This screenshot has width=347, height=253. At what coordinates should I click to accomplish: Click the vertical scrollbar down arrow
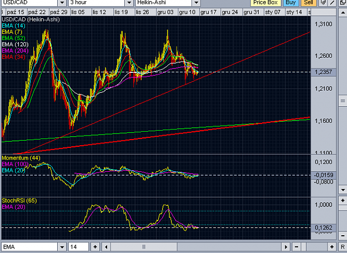(343, 190)
